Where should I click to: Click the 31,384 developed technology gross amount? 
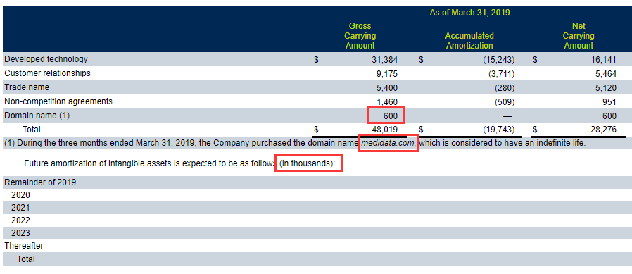(384, 60)
